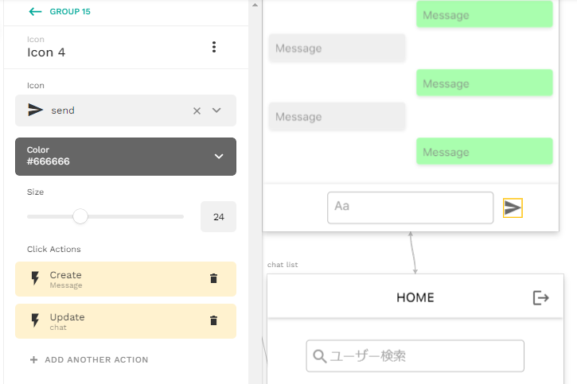Select the HOME title text
Image resolution: width=577 pixels, height=384 pixels.
tap(415, 297)
